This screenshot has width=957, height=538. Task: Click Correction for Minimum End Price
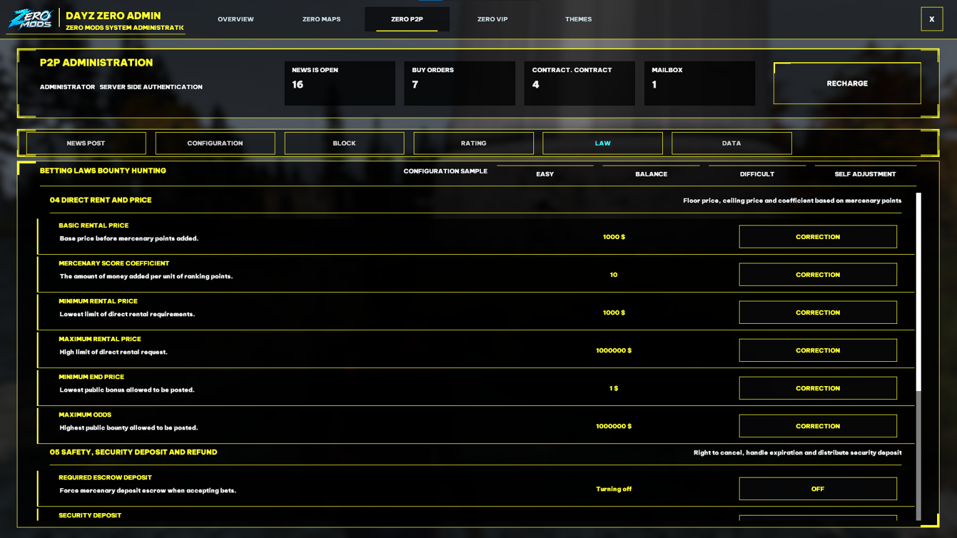click(817, 388)
